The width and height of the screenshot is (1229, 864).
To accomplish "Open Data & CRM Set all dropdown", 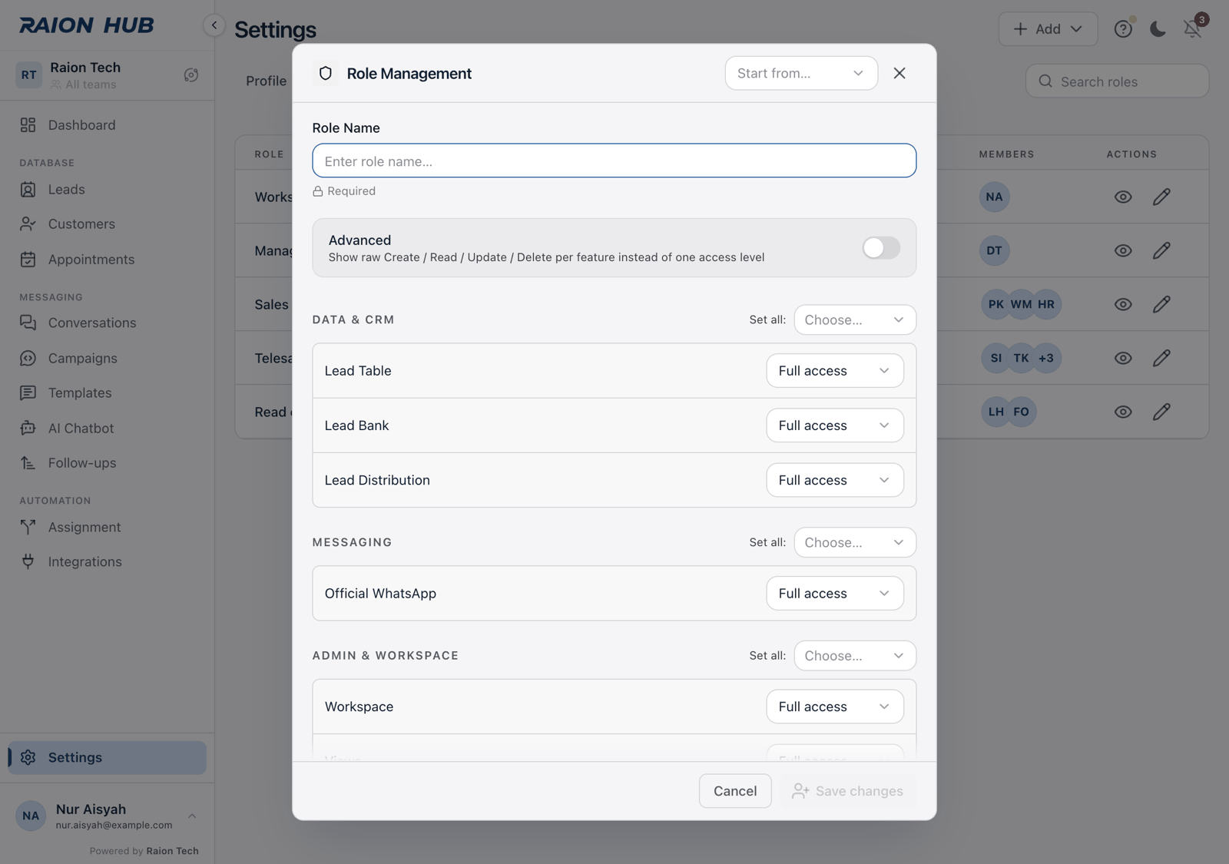I will (855, 319).
